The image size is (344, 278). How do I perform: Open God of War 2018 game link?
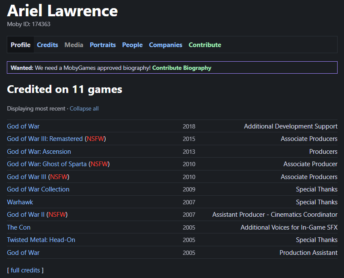click(23, 126)
